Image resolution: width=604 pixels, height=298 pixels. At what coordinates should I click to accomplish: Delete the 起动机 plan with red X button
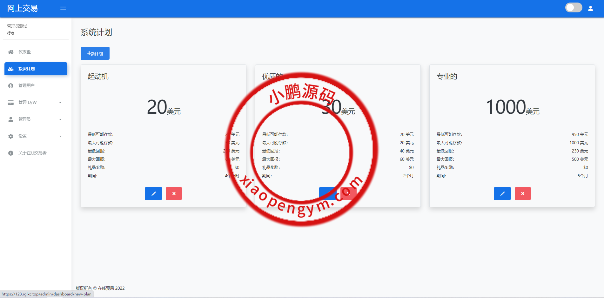point(174,193)
